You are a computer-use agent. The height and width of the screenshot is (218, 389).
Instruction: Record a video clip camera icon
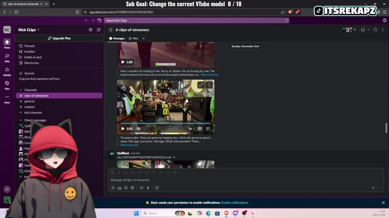click(x=141, y=188)
